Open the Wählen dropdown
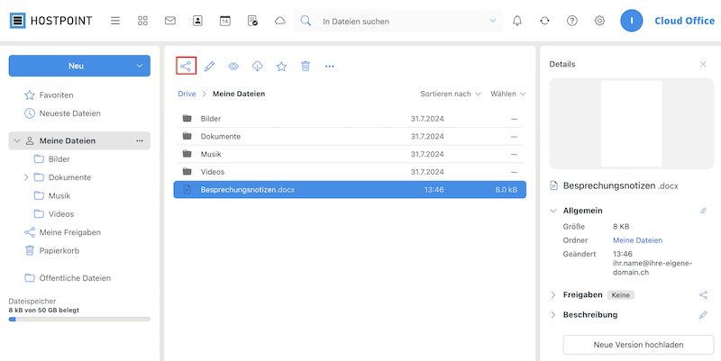The width and height of the screenshot is (721, 361). pyautogui.click(x=508, y=94)
